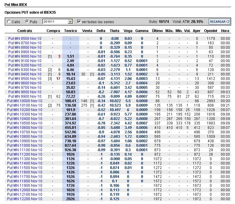Open the 201011 expiry dropdown
235x204 pixels.
(x=58, y=21)
